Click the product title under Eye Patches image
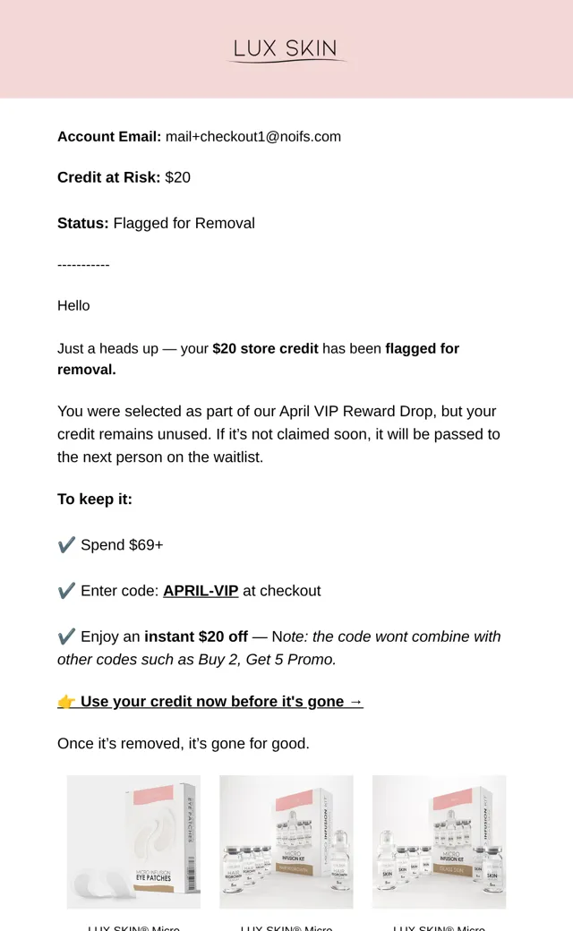Viewport: 573px width, 931px height. coord(133,927)
